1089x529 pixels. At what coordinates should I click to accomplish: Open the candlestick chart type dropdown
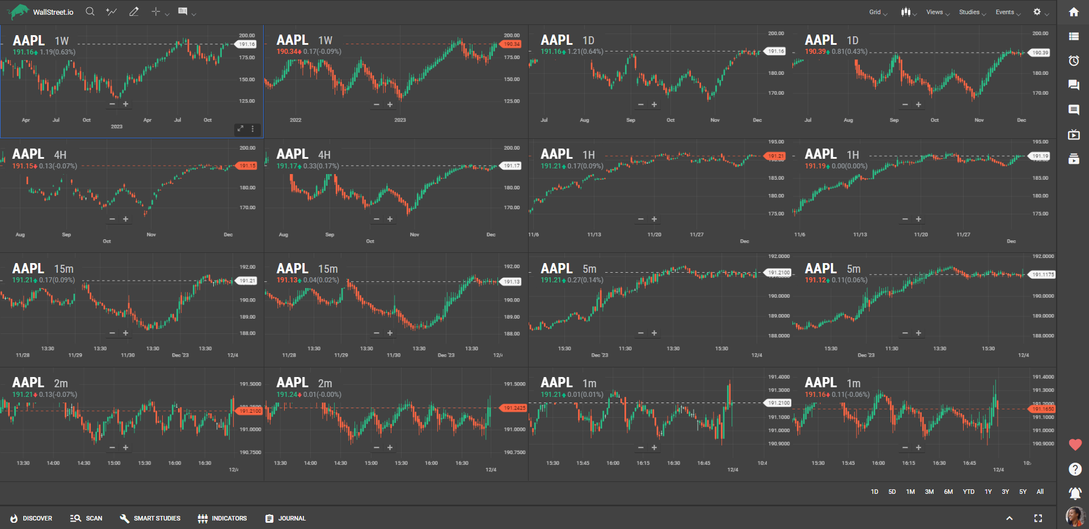click(x=909, y=12)
